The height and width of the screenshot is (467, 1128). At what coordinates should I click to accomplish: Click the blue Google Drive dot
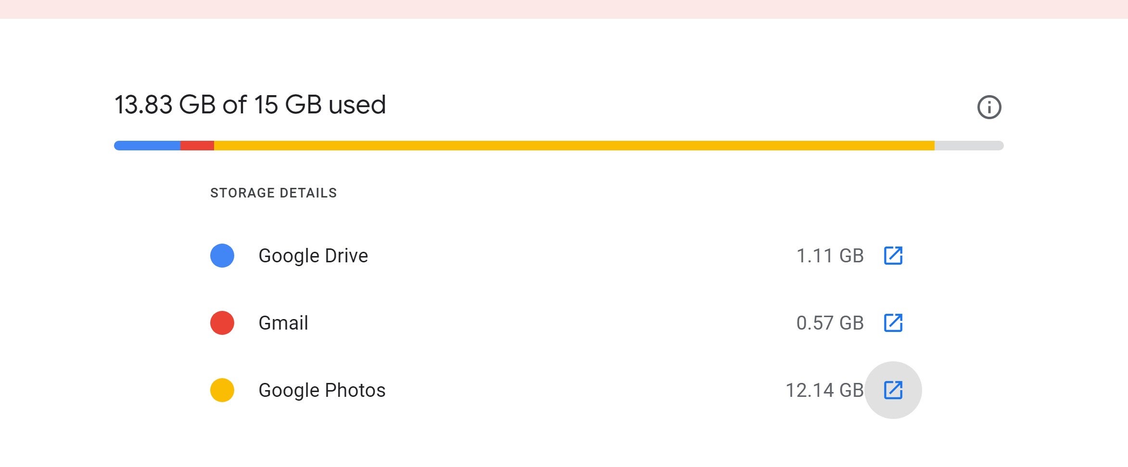click(x=222, y=256)
